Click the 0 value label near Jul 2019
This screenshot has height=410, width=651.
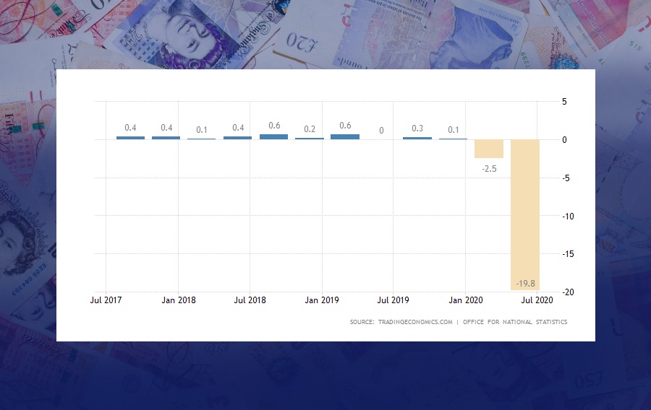click(381, 131)
